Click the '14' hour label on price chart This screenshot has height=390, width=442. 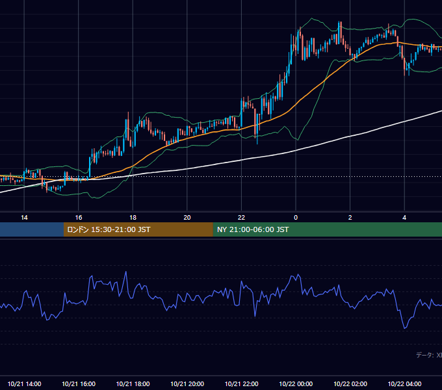[24, 218]
